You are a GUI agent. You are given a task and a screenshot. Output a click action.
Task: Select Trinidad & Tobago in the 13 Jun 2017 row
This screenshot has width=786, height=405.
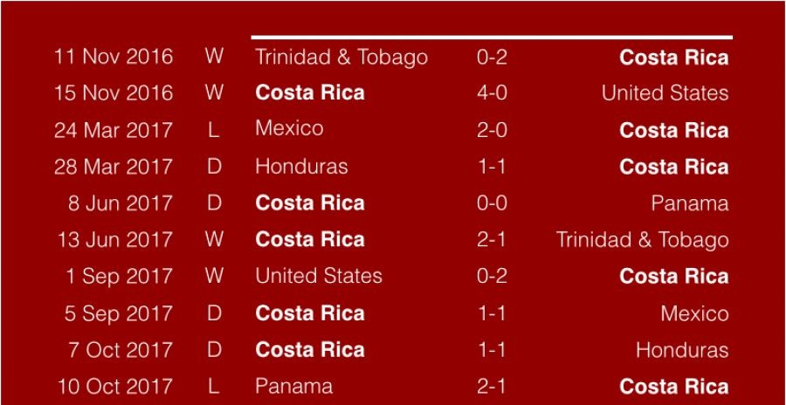[642, 240]
